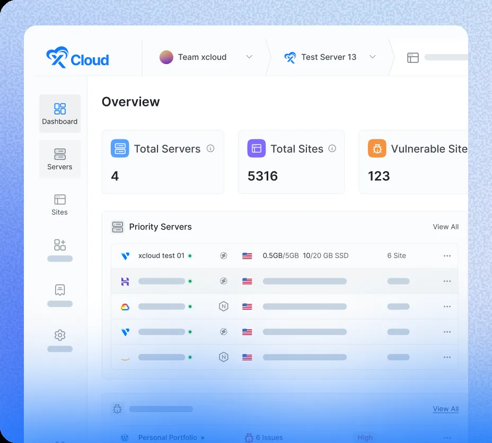The height and width of the screenshot is (443, 492).
Task: Click the Total Servers count 4
Action: pyautogui.click(x=115, y=176)
